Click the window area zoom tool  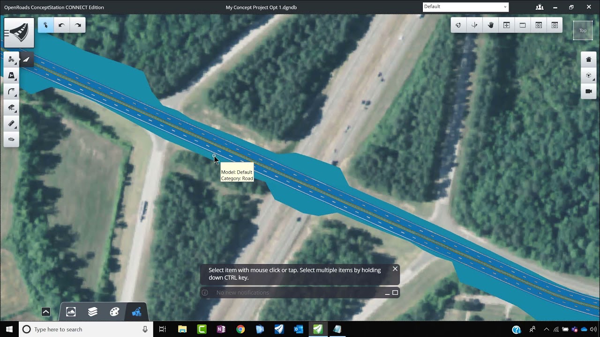tap(523, 25)
